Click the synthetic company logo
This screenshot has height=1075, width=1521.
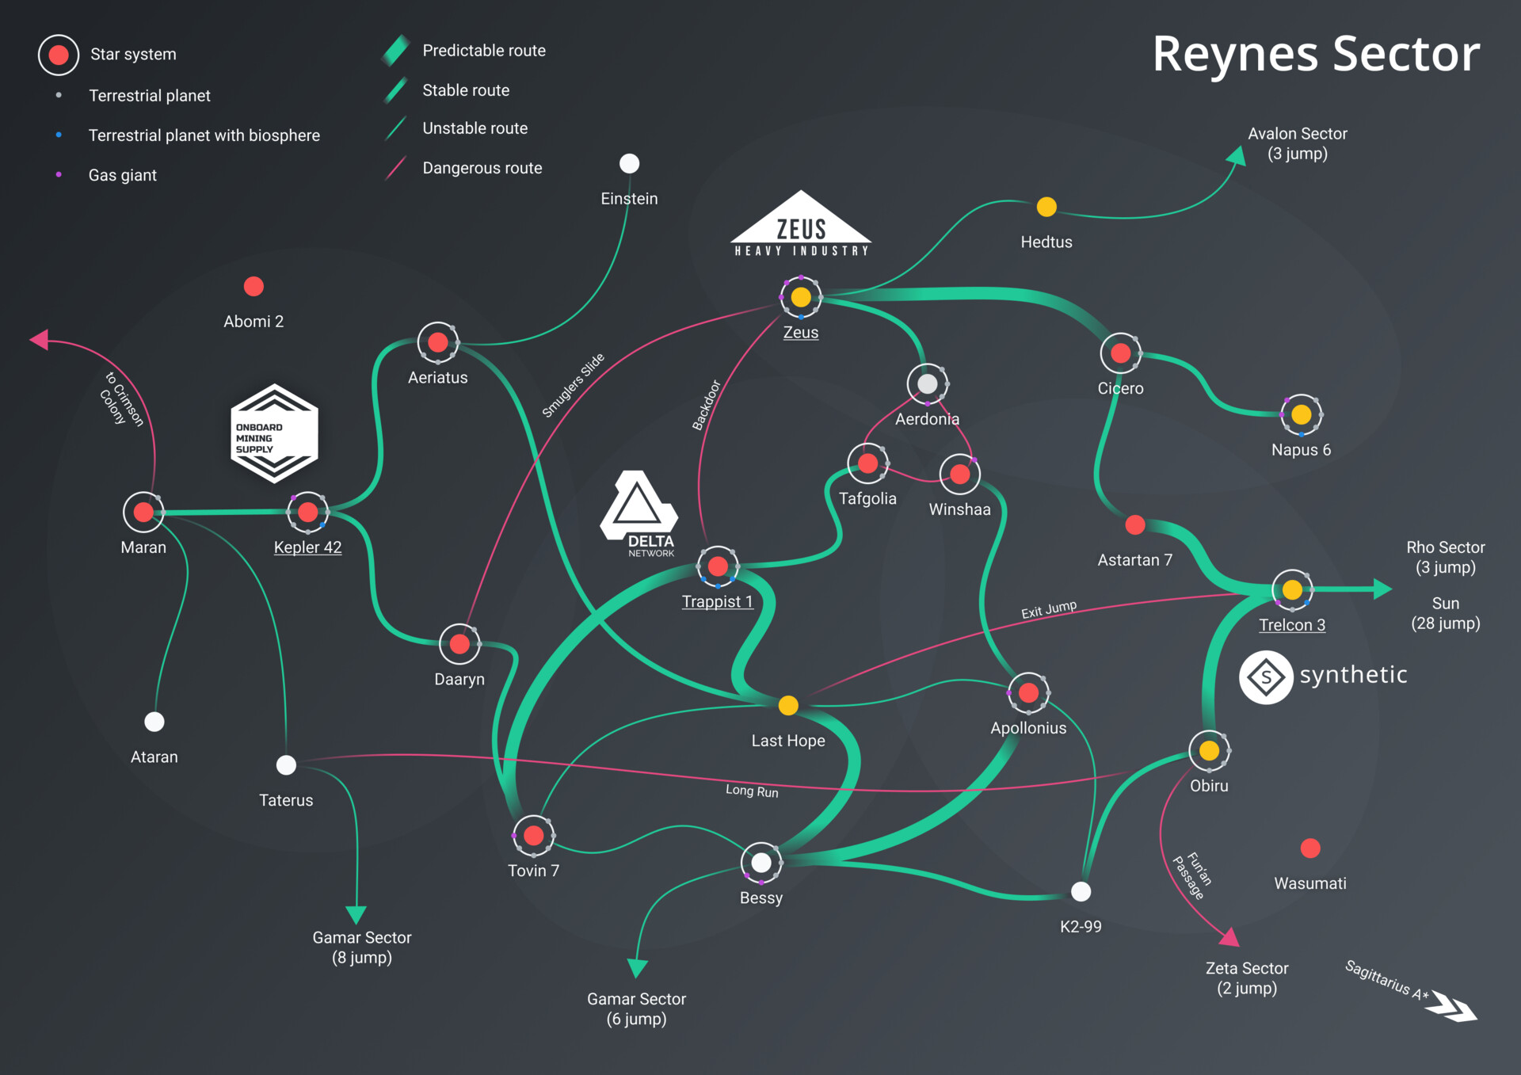coord(1266,676)
